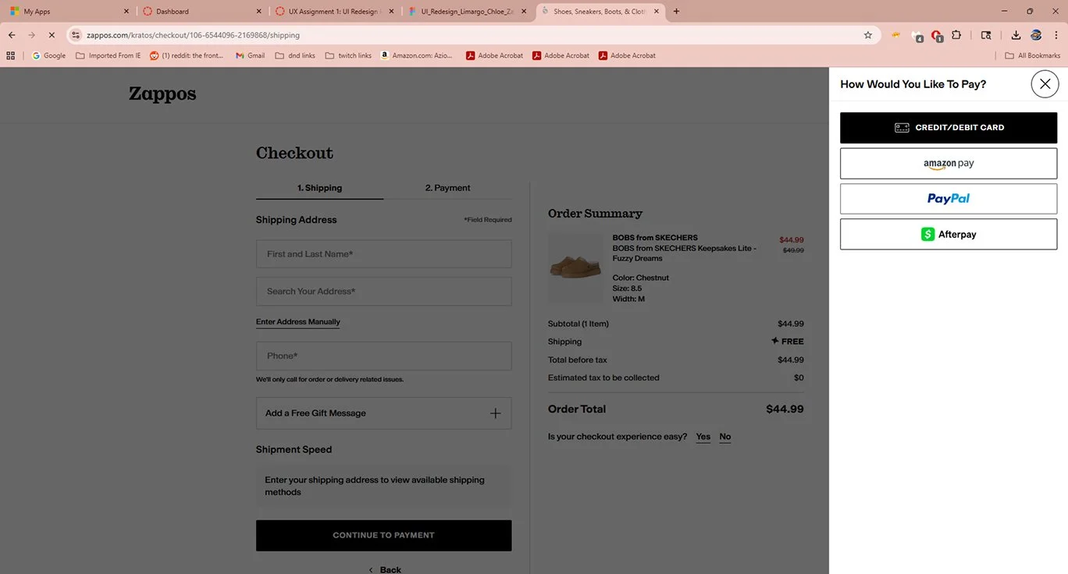Image resolution: width=1068 pixels, height=574 pixels.
Task: Bookmark this page with star icon
Action: (867, 35)
